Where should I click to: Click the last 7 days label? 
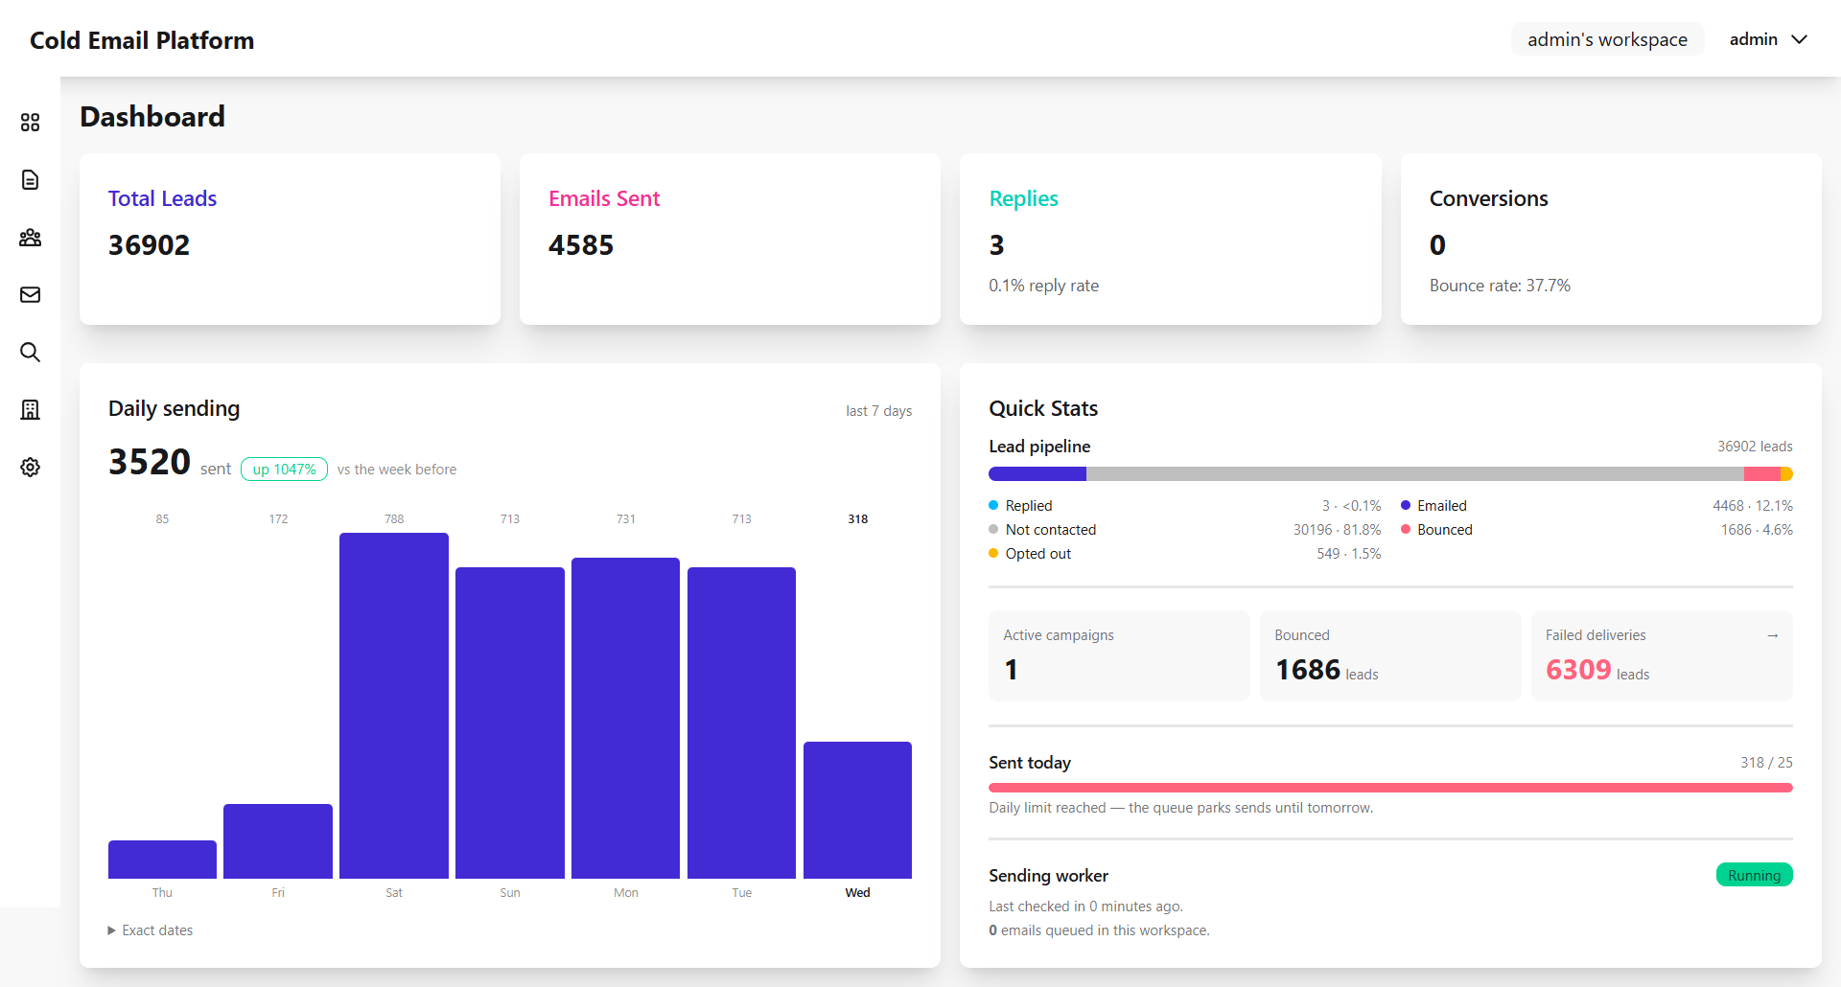(878, 411)
